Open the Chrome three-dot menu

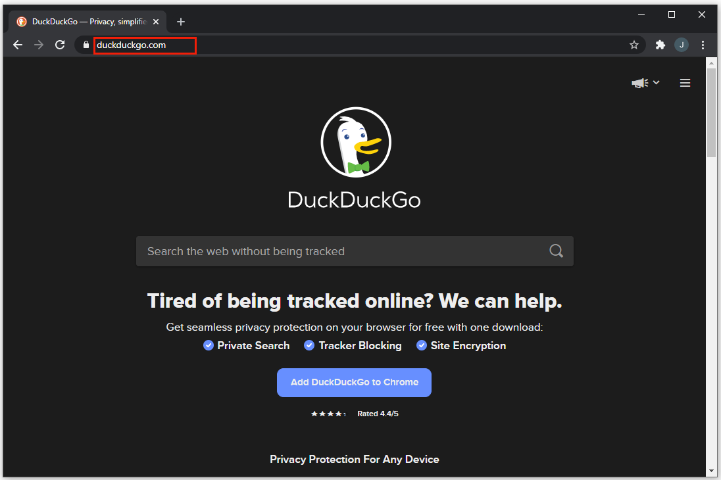703,45
